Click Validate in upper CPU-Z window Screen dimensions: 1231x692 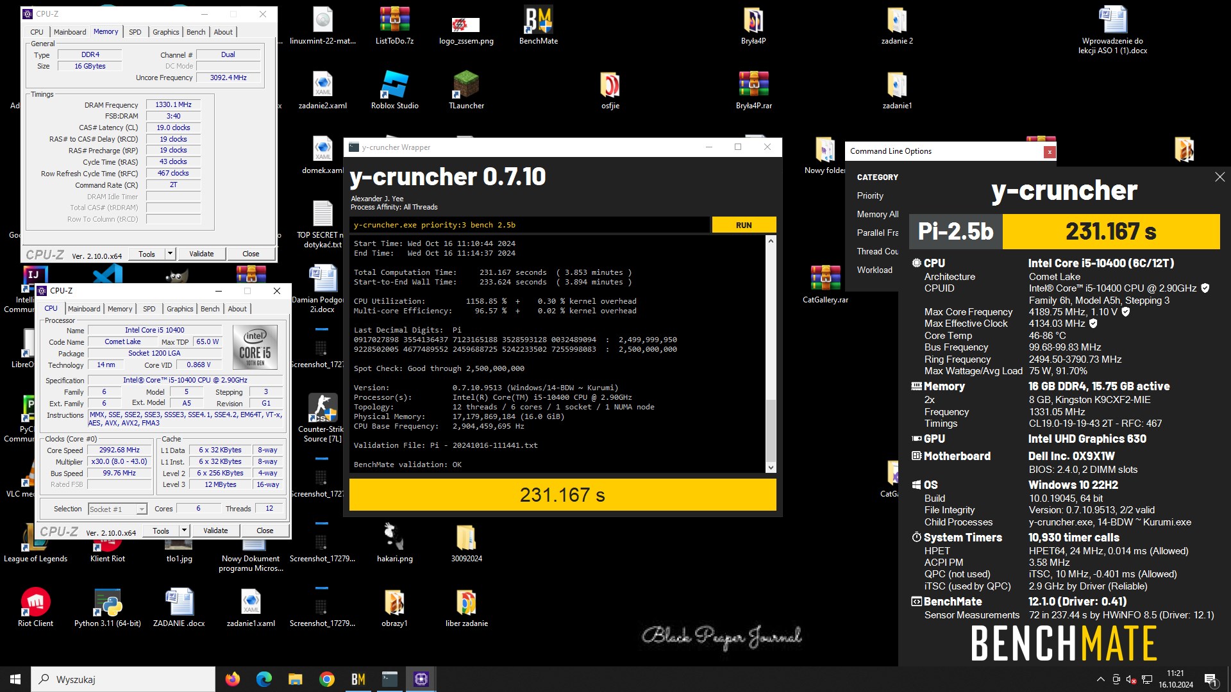201,254
